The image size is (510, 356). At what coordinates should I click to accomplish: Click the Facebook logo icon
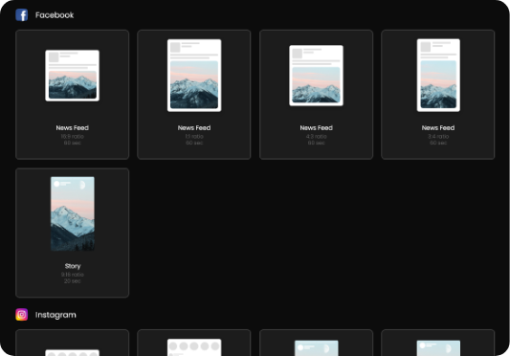(x=22, y=15)
